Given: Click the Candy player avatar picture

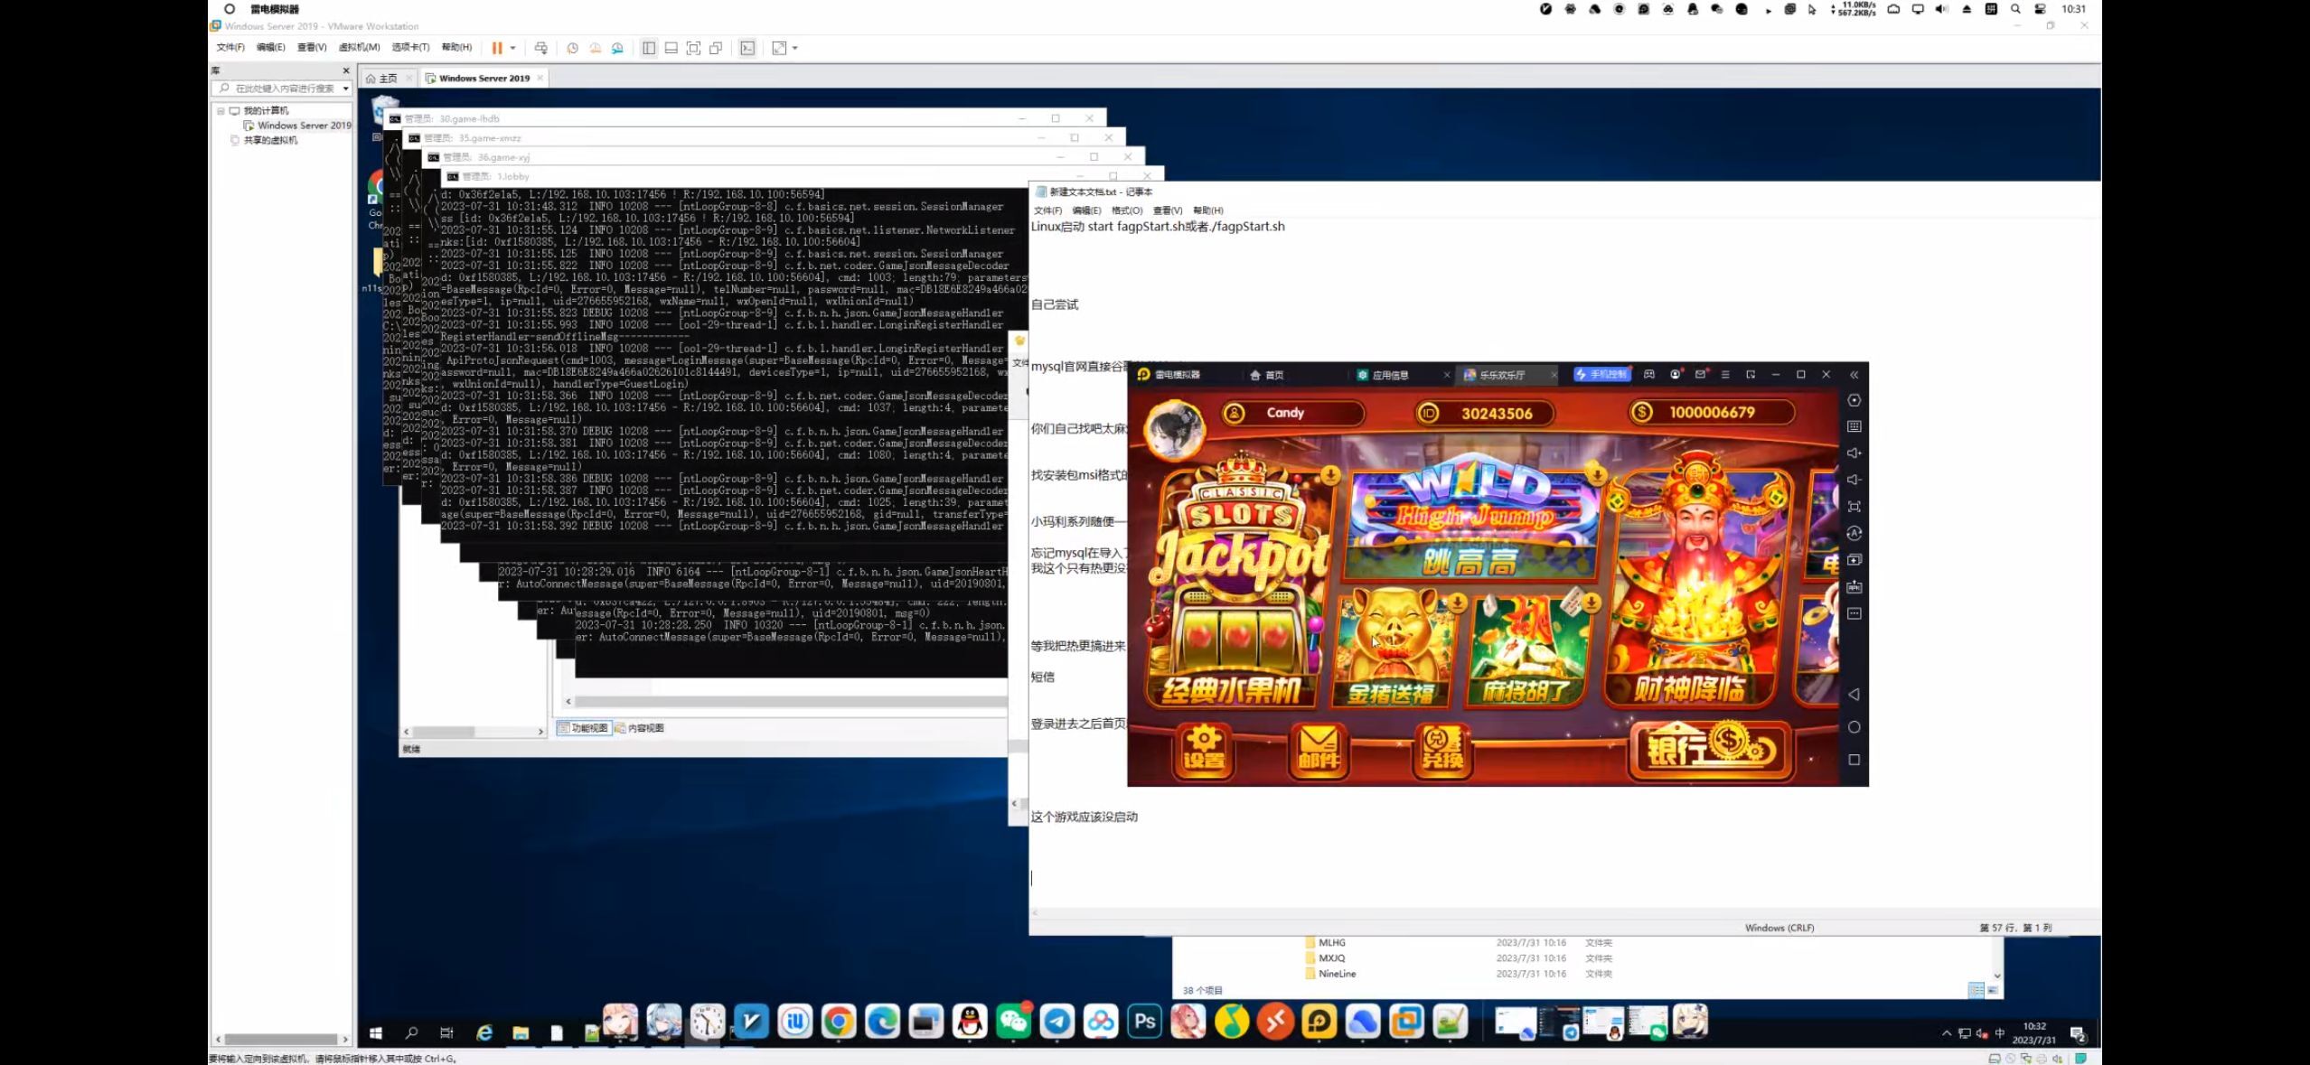Looking at the screenshot, I should coord(1175,430).
